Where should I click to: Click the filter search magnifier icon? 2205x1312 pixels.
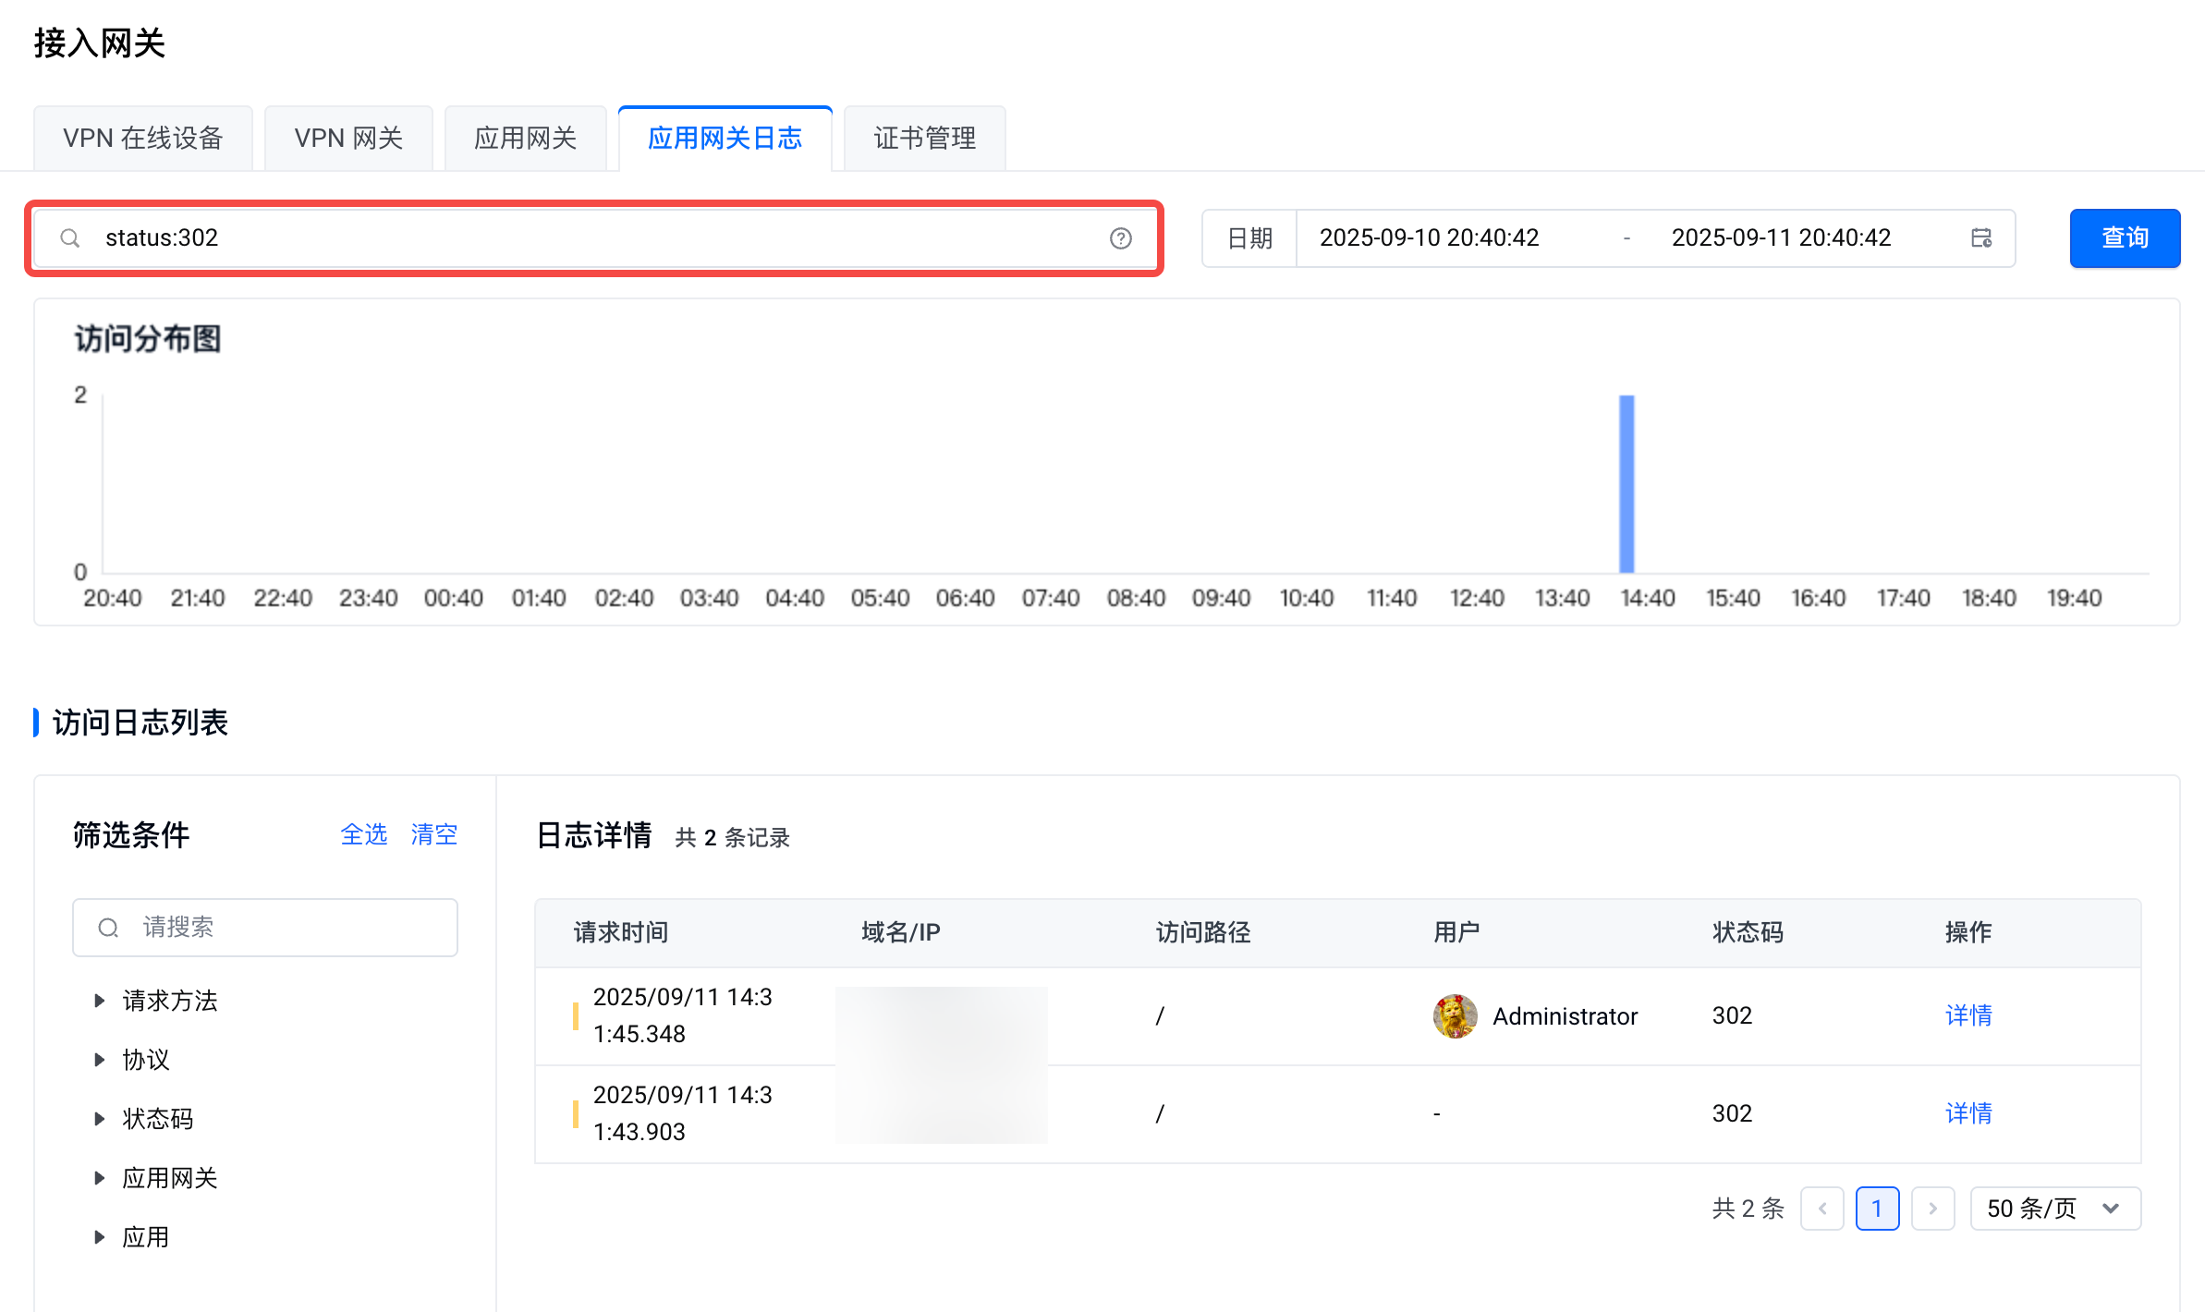tap(108, 928)
